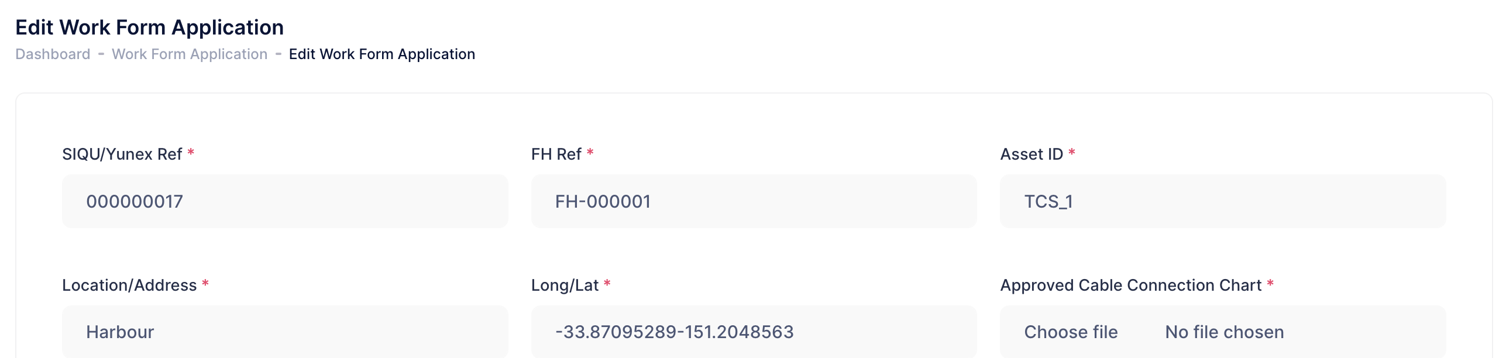Click the asterisk after Approved Cable Connection Chart
Screen dimensions: 1506x358
tap(1270, 284)
